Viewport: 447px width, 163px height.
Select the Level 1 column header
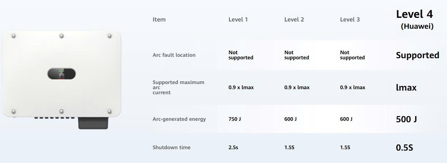238,20
